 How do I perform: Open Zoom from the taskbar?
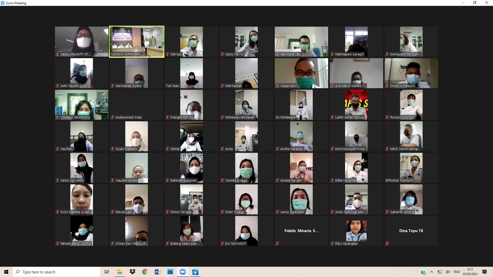(183, 272)
